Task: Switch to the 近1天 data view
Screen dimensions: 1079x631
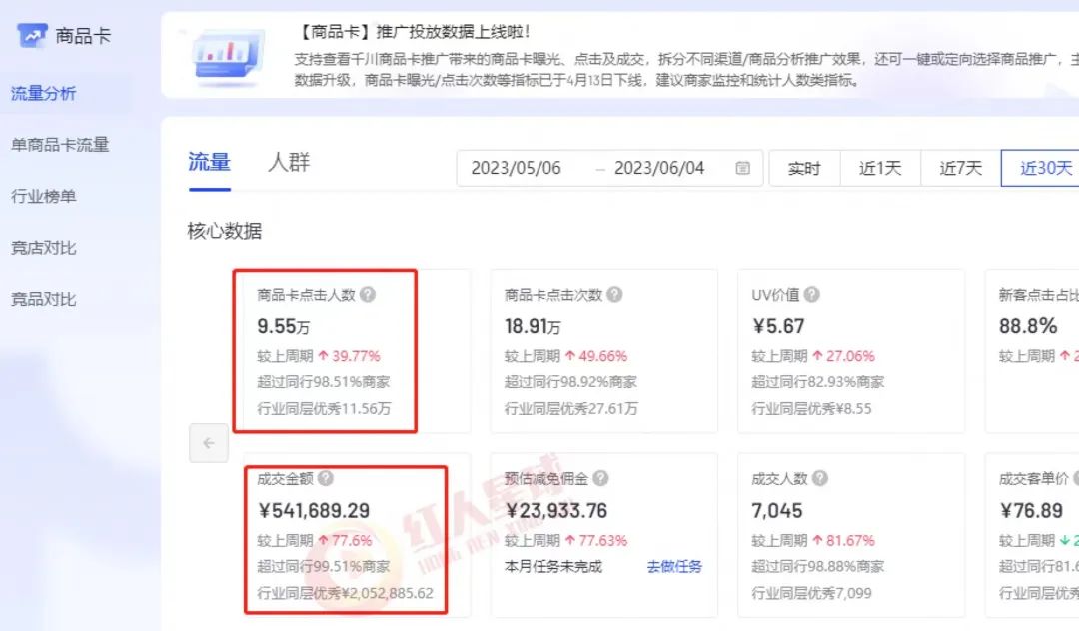Action: coord(880,168)
